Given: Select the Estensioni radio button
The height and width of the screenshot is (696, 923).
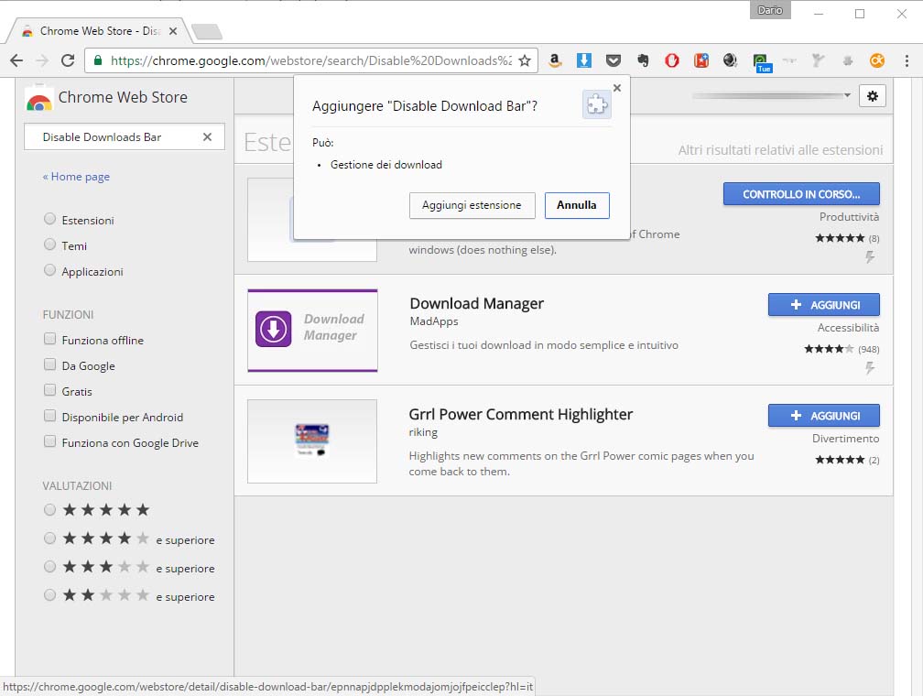Looking at the screenshot, I should tap(50, 220).
